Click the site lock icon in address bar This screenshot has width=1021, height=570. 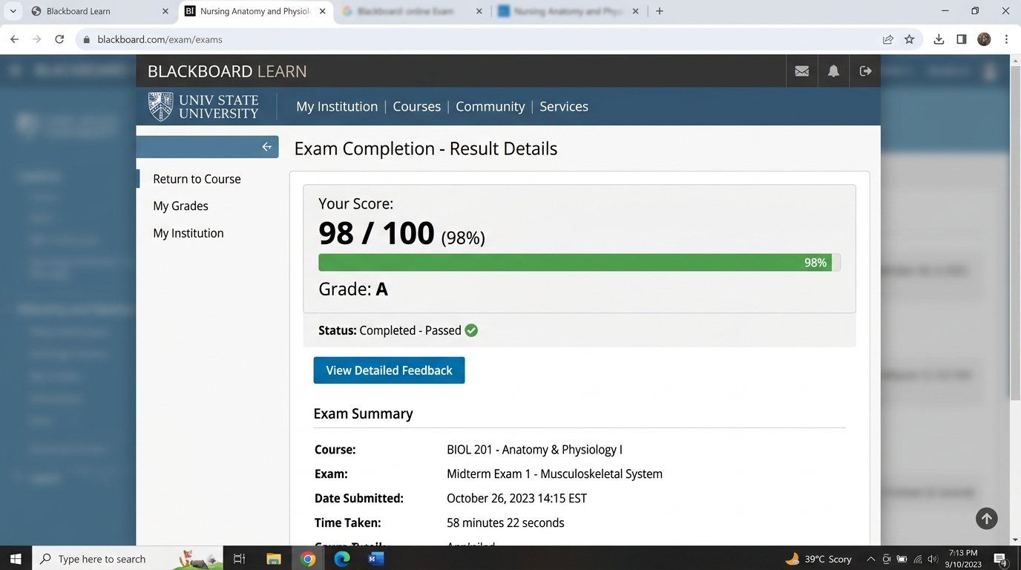(87, 39)
